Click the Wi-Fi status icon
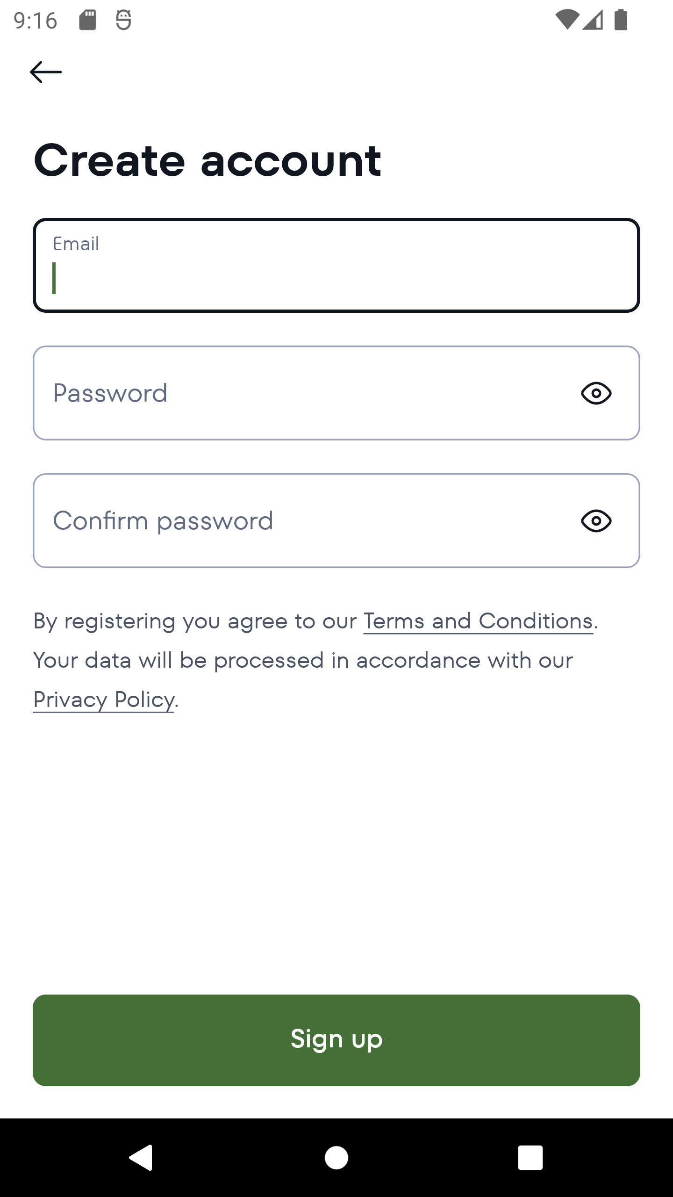Screen dimensions: 673x1197 pyautogui.click(x=566, y=20)
